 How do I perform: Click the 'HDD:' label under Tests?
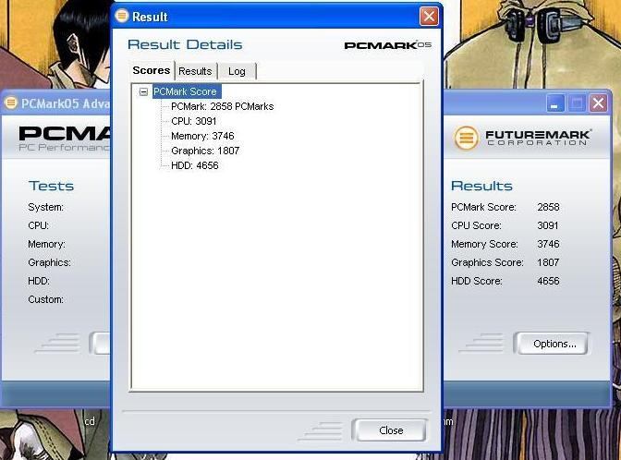click(x=39, y=281)
